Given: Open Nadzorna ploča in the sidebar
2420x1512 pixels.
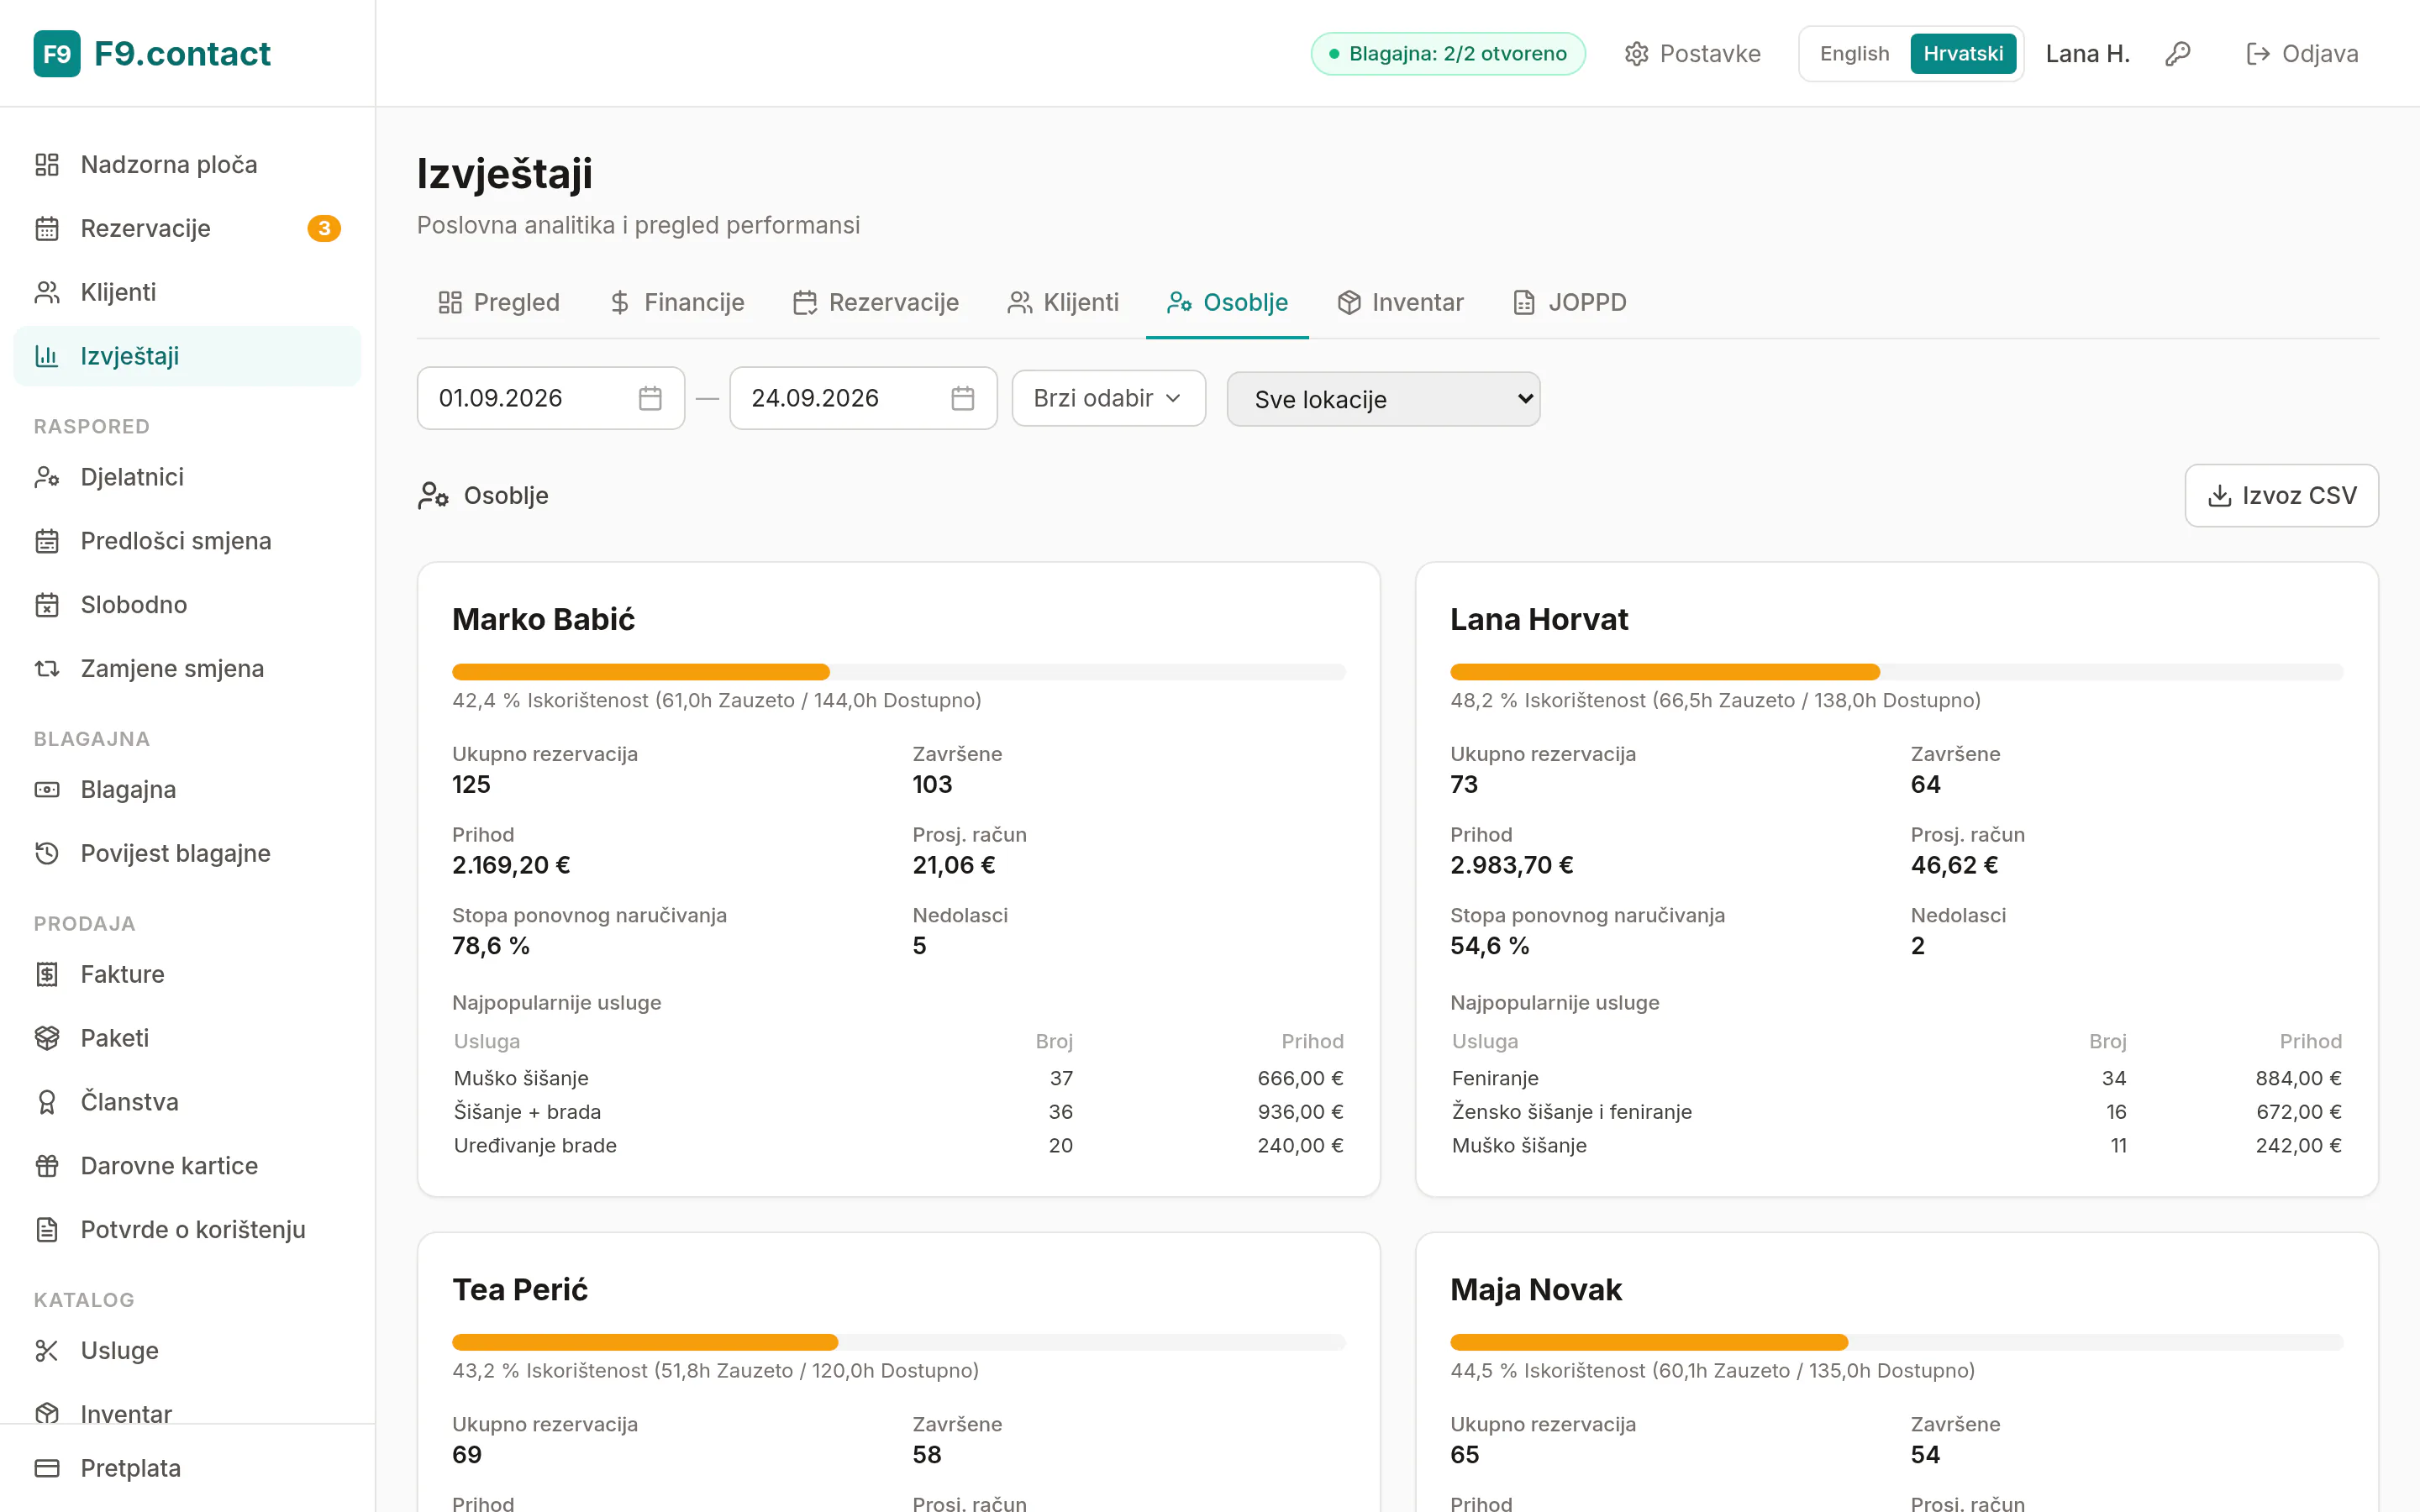Looking at the screenshot, I should (187, 164).
